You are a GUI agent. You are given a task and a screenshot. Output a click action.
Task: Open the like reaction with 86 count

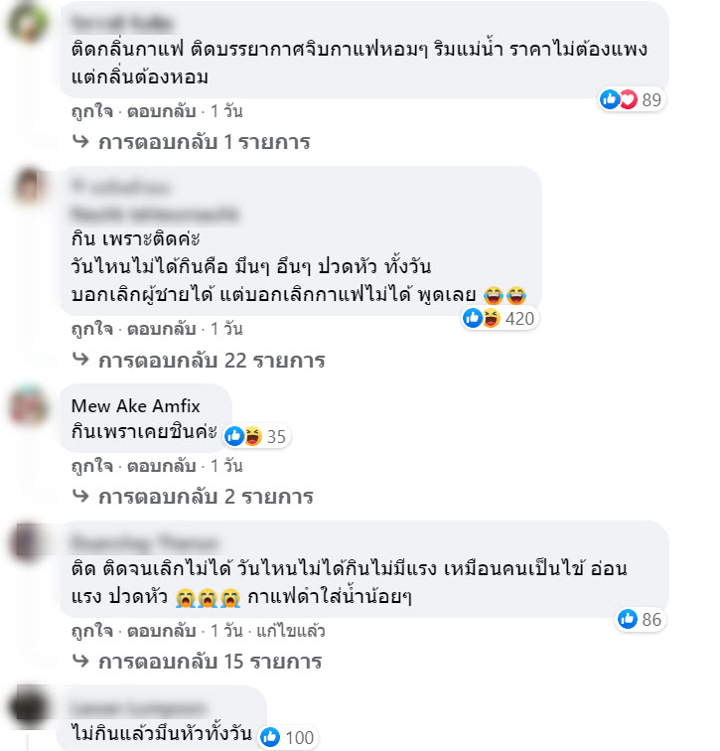(x=640, y=619)
